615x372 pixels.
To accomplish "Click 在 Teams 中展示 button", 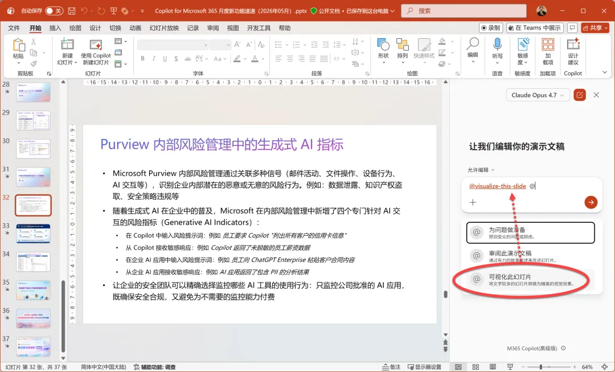I will click(535, 28).
